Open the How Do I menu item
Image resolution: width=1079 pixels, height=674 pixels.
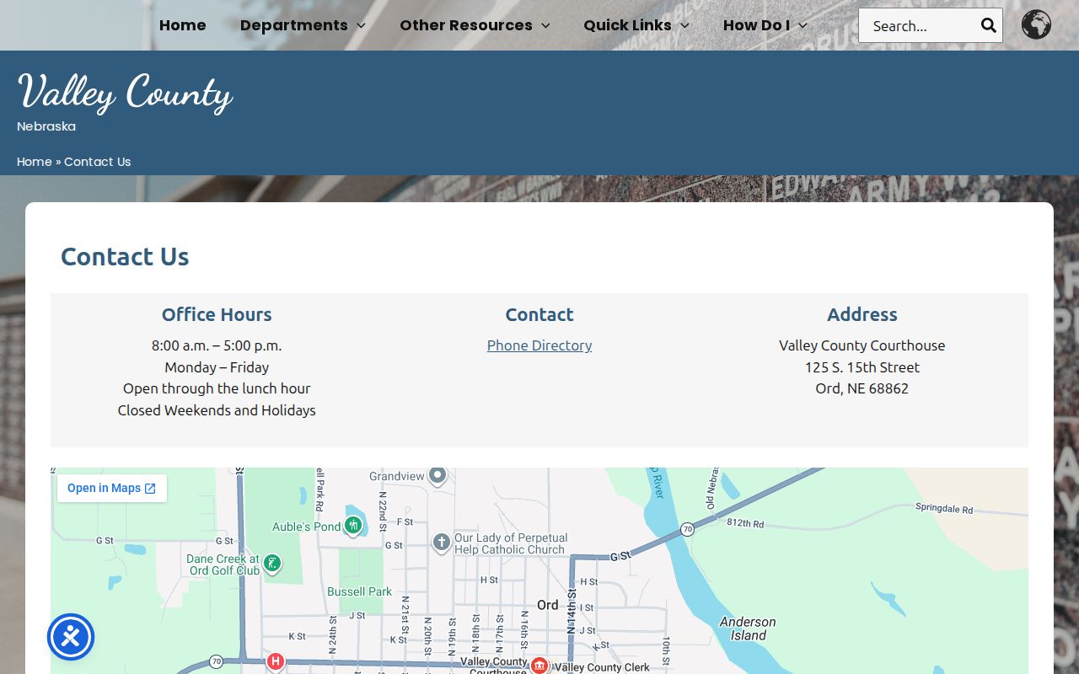pos(756,25)
